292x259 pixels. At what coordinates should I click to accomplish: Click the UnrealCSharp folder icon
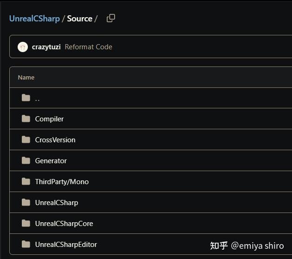point(26,202)
